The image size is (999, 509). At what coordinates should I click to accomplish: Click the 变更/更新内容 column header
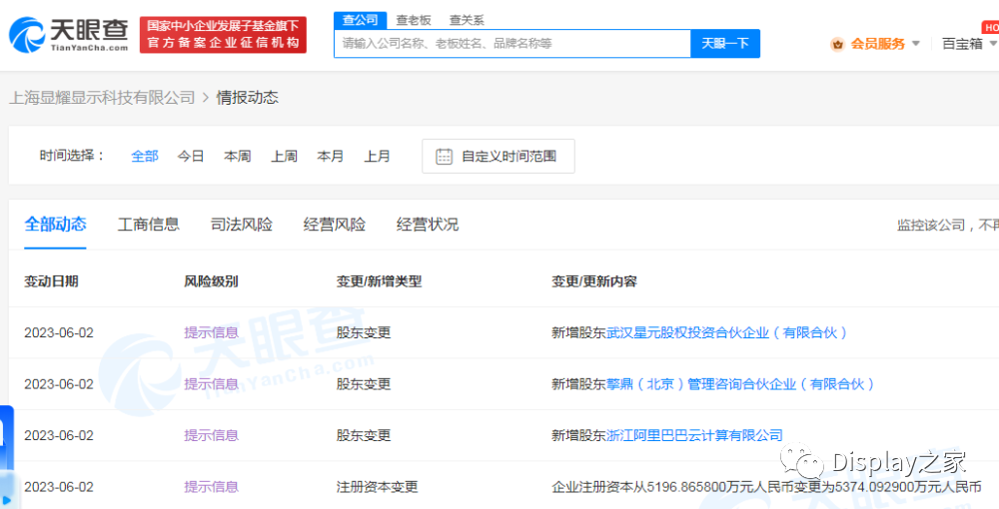(x=593, y=281)
